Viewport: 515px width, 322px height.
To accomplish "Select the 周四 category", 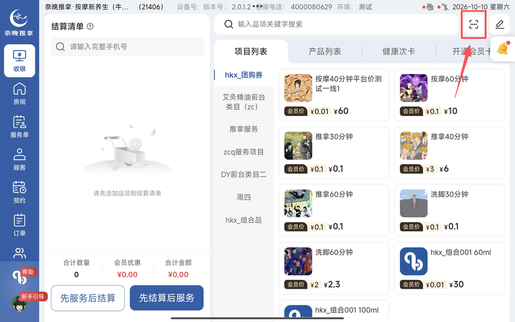I will coord(244,197).
